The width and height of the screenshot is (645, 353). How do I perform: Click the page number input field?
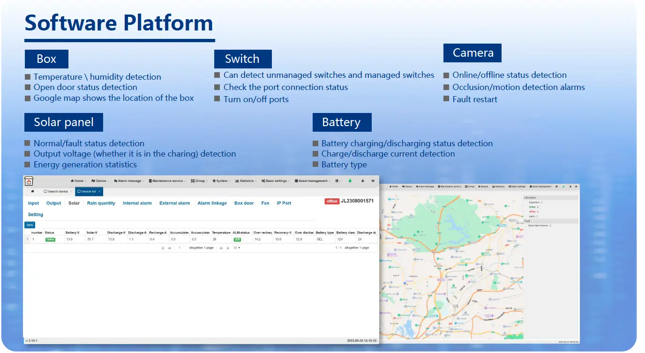click(x=181, y=248)
